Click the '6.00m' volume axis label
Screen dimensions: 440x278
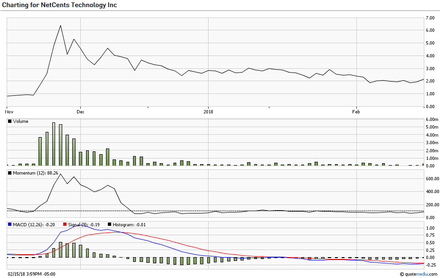432,120
